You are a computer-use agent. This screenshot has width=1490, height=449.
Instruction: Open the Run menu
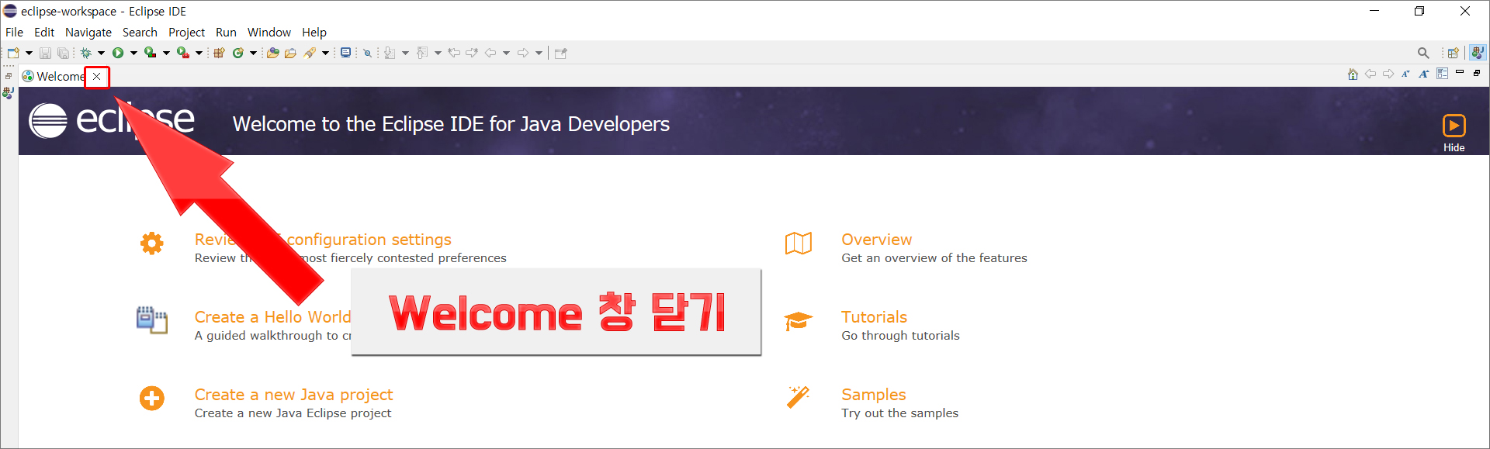click(226, 32)
